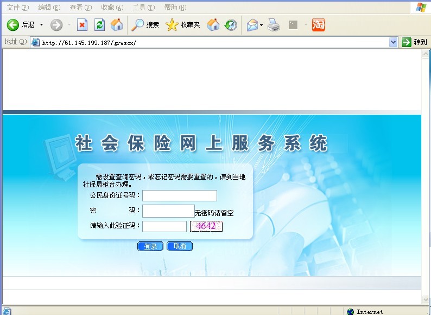This screenshot has width=431, height=315.
Task: Open the Search (搜索) toolbar button
Action: [146, 25]
